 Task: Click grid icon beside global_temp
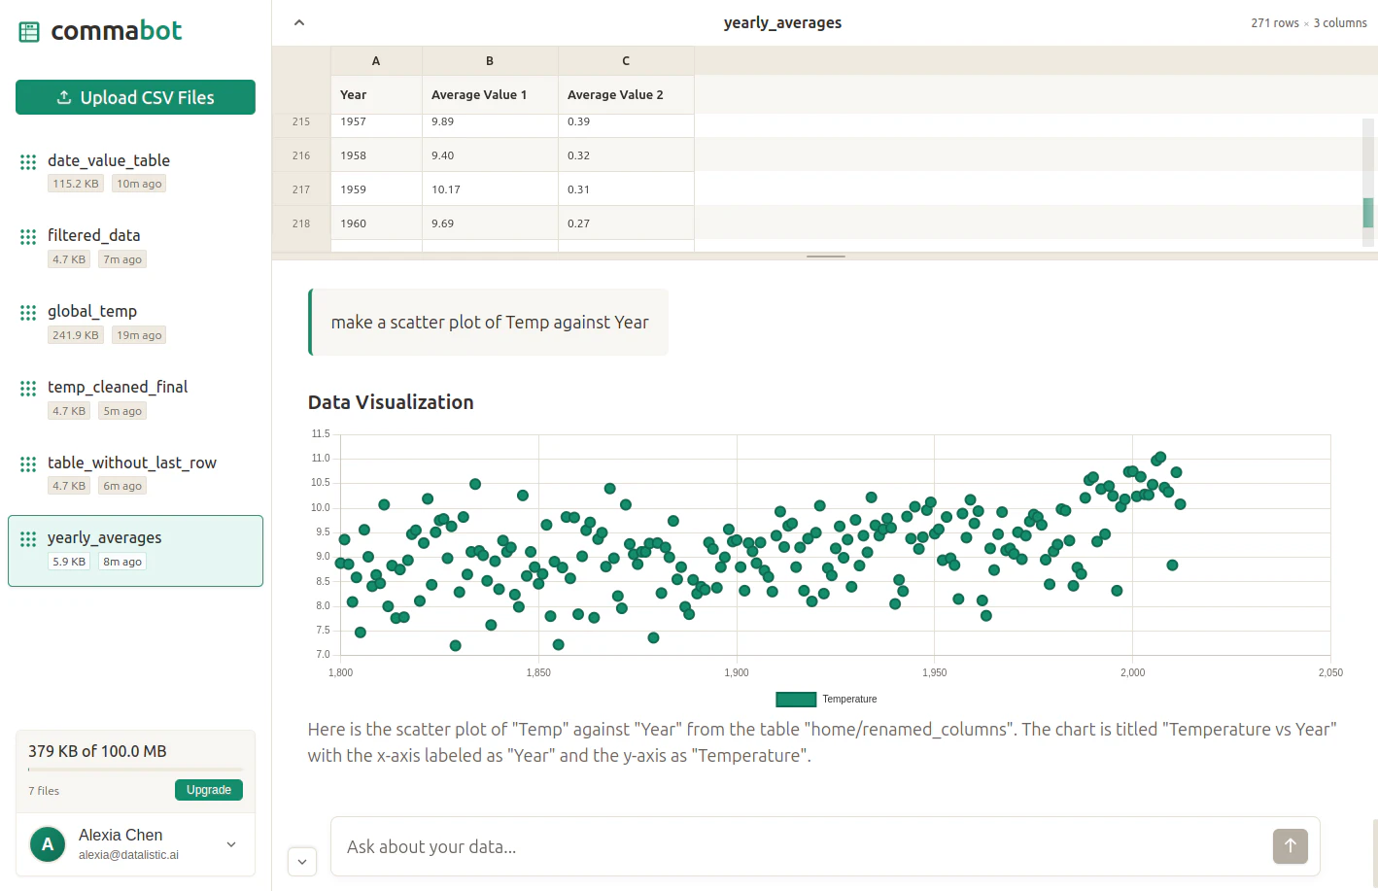click(x=28, y=313)
